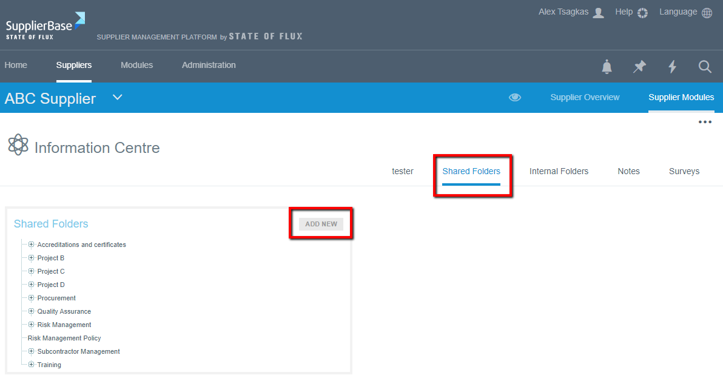Expand the Accreditations and certificates folder
Viewport: 723px width, 375px height.
point(32,245)
